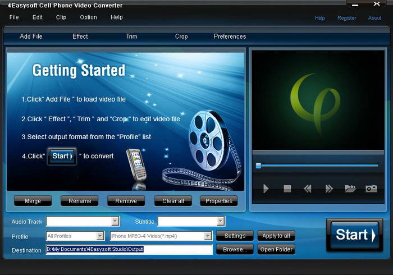Expand the Audio Track dropdown
Screen dimensions: 393x275
115,221
